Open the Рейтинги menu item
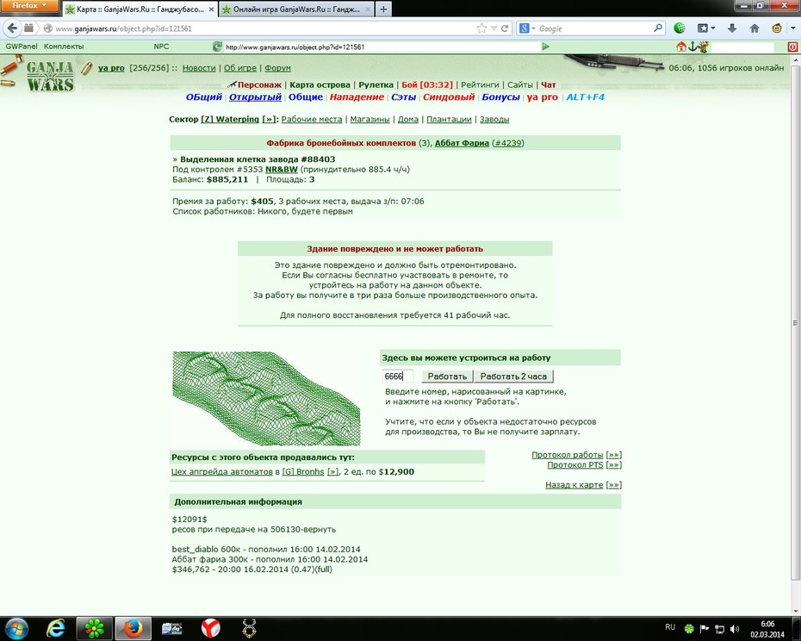Screen dimensions: 801x641 [x=480, y=84]
